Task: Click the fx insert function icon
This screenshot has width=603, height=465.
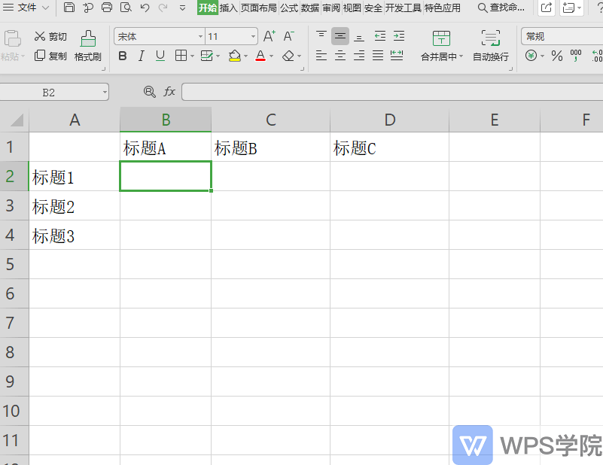Action: point(169,92)
